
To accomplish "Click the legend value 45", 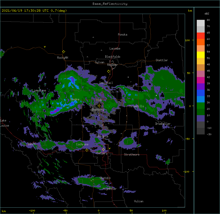I will pyautogui.click(x=208, y=71).
